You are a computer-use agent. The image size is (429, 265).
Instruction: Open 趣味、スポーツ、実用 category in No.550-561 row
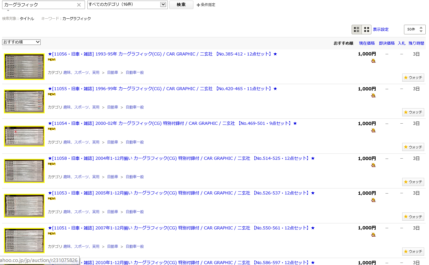click(x=81, y=247)
